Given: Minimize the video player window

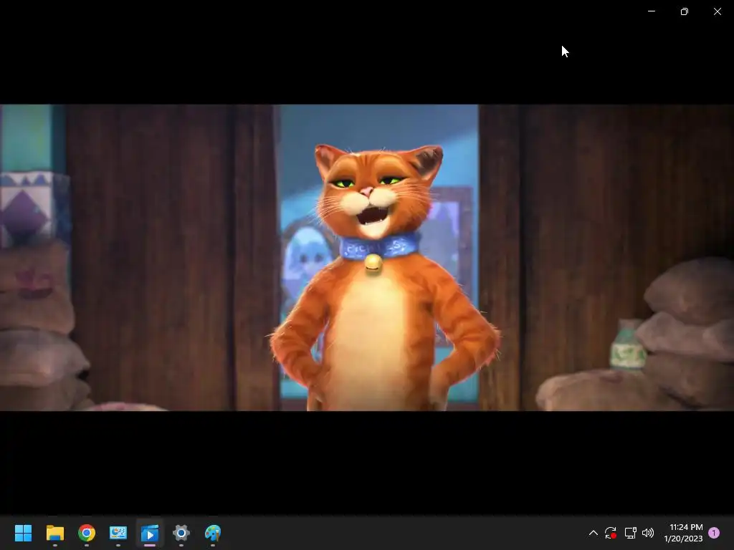Looking at the screenshot, I should (651, 11).
